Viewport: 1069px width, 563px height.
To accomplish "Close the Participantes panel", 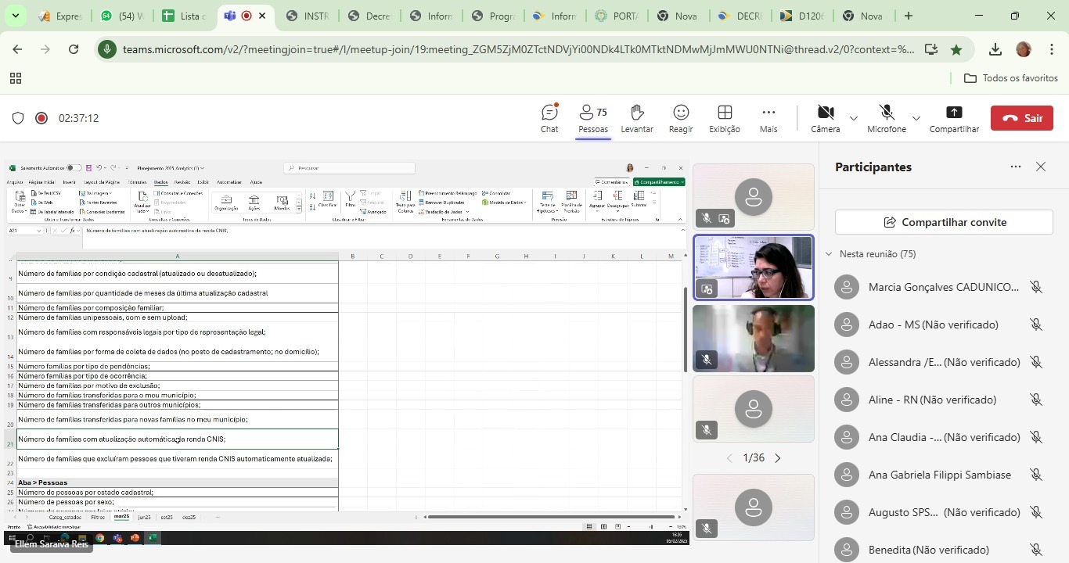I will tap(1040, 167).
